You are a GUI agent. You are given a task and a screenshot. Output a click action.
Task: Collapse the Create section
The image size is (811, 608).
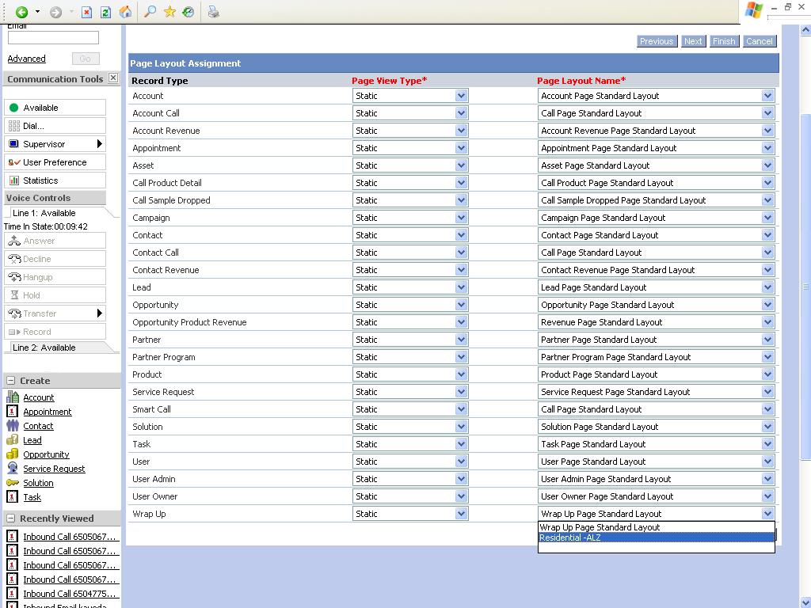[x=11, y=381]
